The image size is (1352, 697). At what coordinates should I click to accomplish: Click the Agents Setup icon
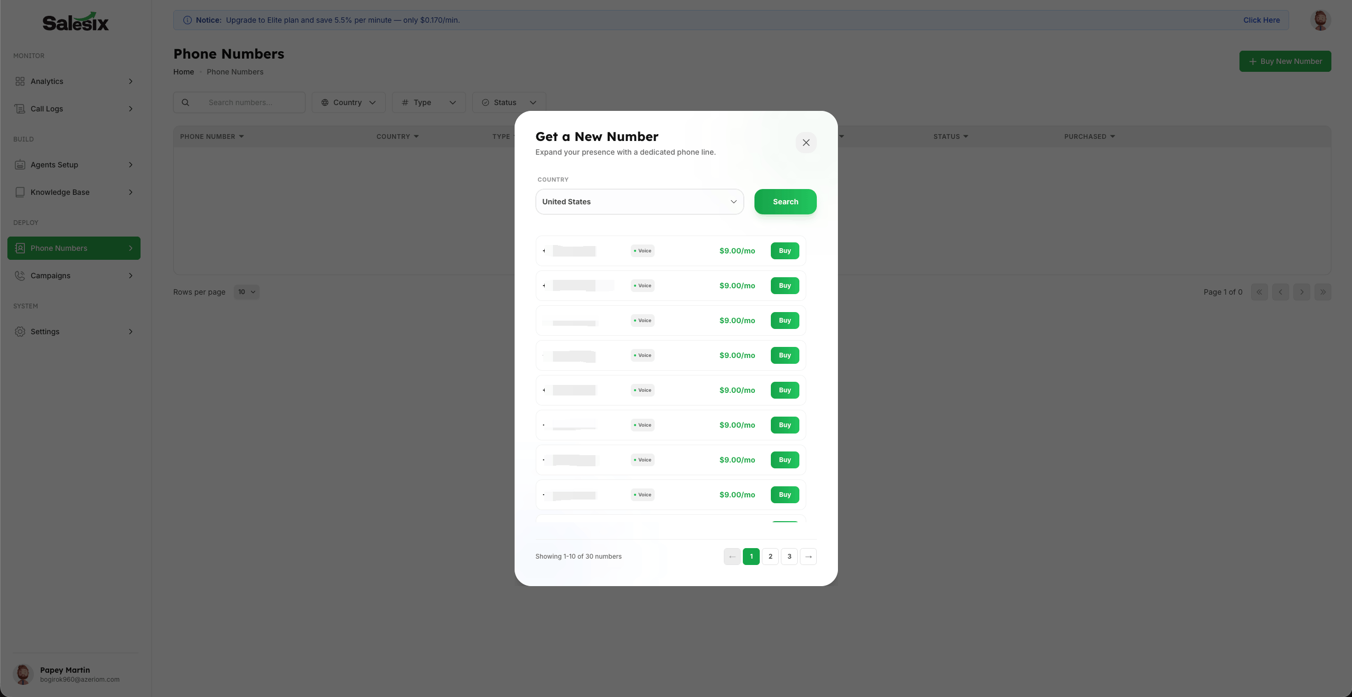[20, 164]
